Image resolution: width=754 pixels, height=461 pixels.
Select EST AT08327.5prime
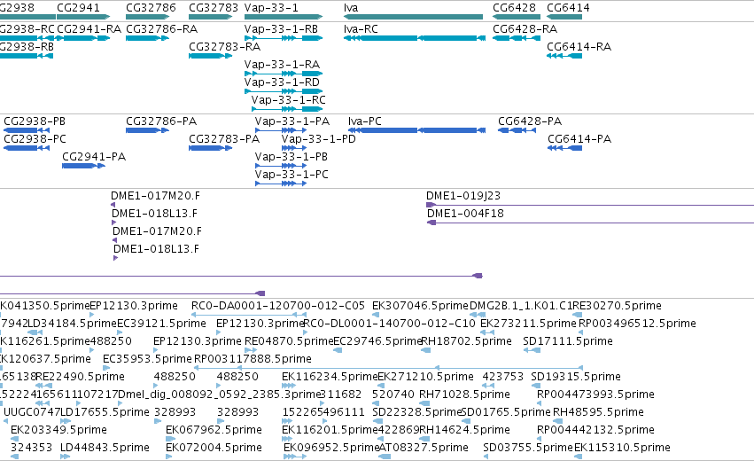424,448
